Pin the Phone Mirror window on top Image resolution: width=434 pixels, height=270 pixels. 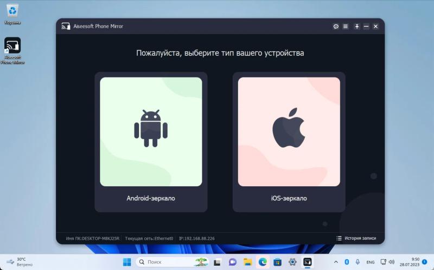(x=357, y=27)
